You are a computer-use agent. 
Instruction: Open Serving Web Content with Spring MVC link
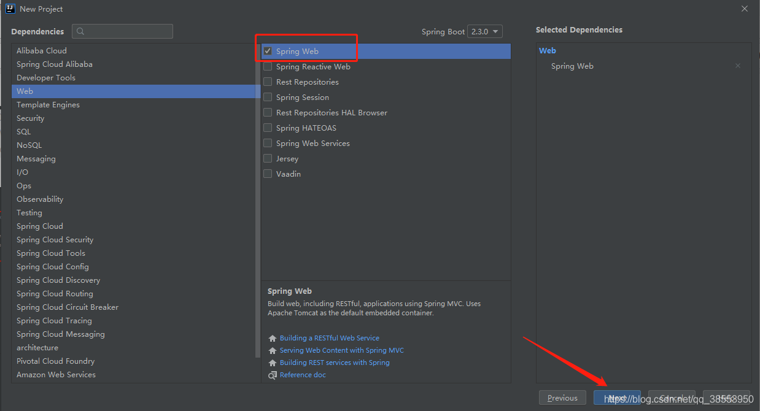click(x=342, y=350)
